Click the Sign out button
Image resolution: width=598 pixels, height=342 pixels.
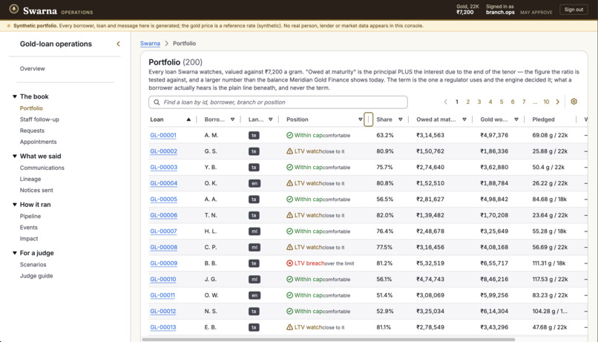(574, 10)
